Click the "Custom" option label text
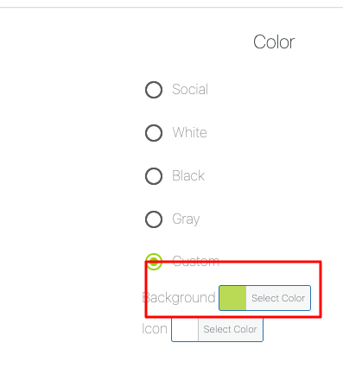Viewport: 343px width, 368px height. point(196,261)
